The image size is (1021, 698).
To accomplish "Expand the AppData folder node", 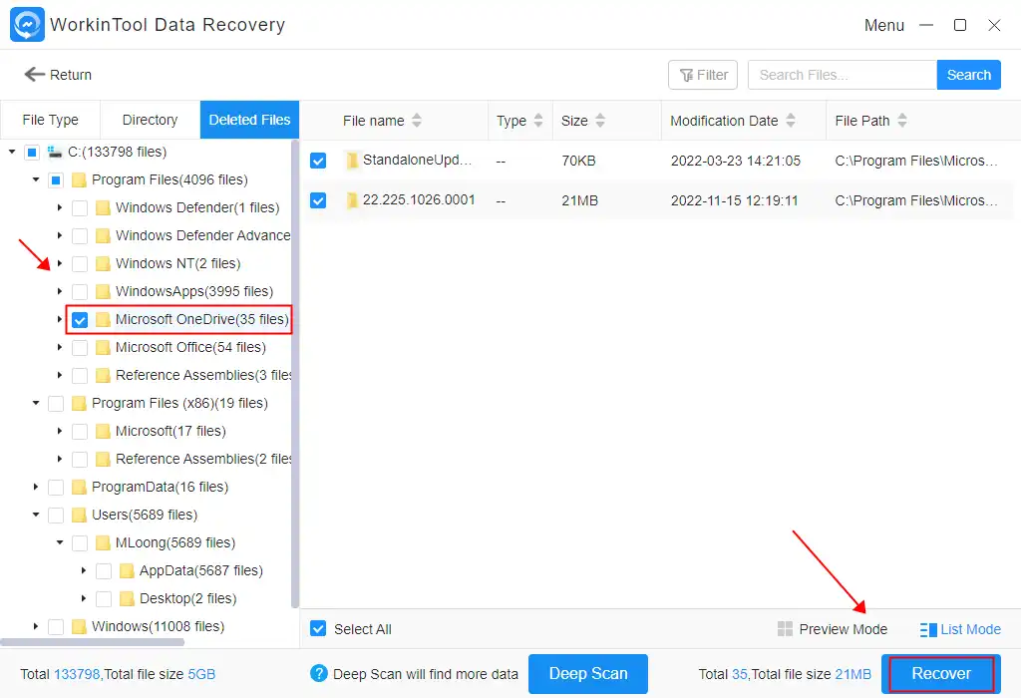I will tap(84, 570).
